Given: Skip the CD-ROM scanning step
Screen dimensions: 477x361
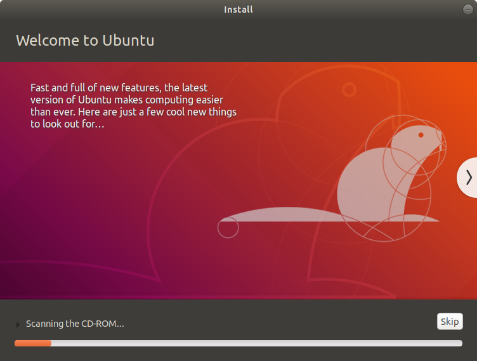Looking at the screenshot, I should pos(450,322).
